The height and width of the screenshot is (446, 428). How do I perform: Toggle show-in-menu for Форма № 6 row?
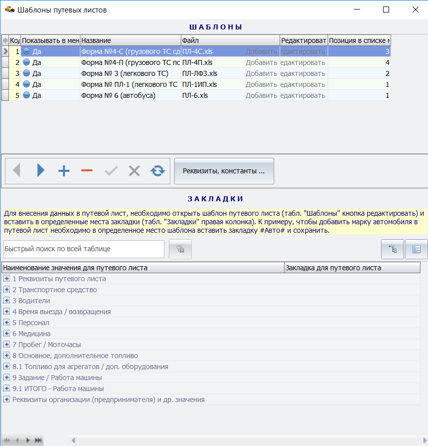coord(26,95)
